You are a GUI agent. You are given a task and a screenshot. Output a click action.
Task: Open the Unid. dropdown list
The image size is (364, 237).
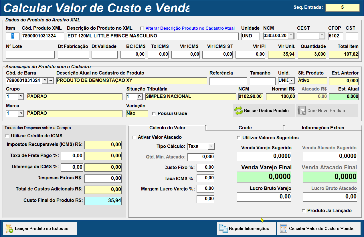point(292,81)
